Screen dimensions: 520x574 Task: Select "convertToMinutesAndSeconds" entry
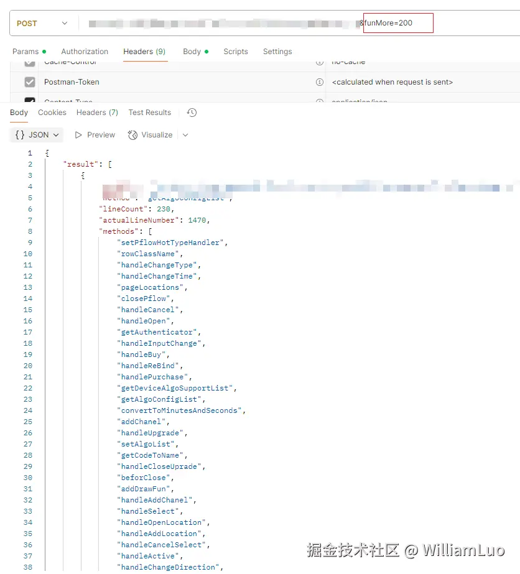click(x=179, y=410)
